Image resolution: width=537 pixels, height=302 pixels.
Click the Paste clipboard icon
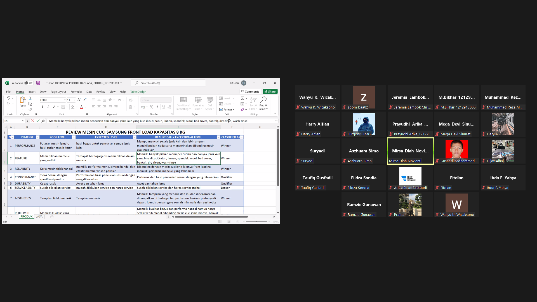coord(23,100)
